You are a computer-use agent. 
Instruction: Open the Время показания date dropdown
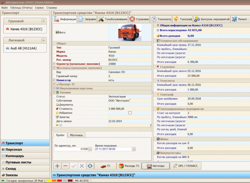tap(134, 149)
